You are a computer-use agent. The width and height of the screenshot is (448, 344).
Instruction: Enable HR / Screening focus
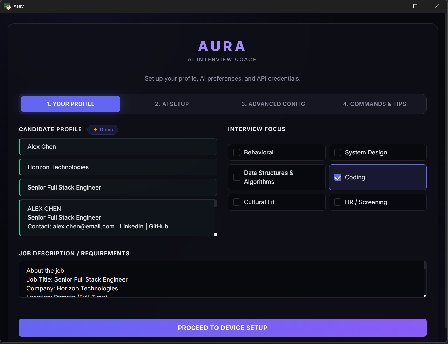pyautogui.click(x=338, y=202)
